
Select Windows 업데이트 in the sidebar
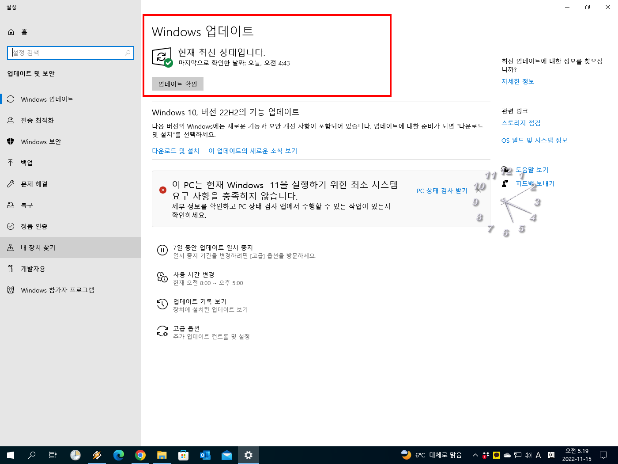(x=71, y=99)
